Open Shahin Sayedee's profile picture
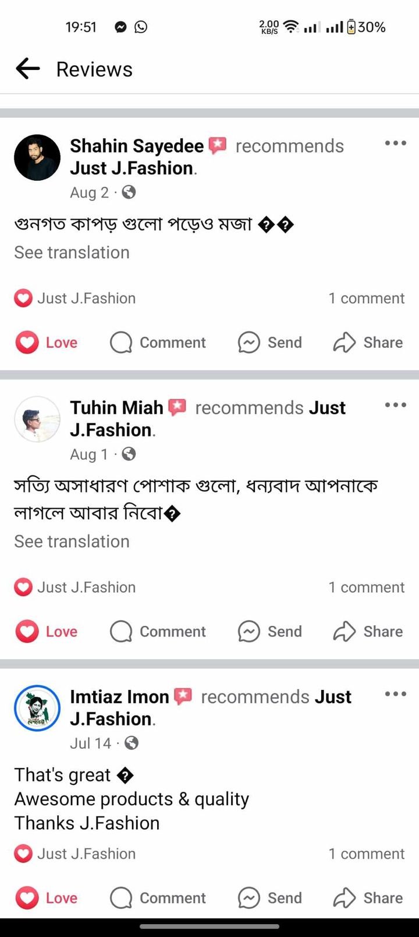 (x=37, y=157)
